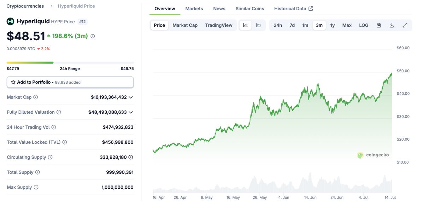This screenshot has height=201, width=424.
Task: Click the $48,493,088,633 valuation value
Action: pyautogui.click(x=107, y=112)
